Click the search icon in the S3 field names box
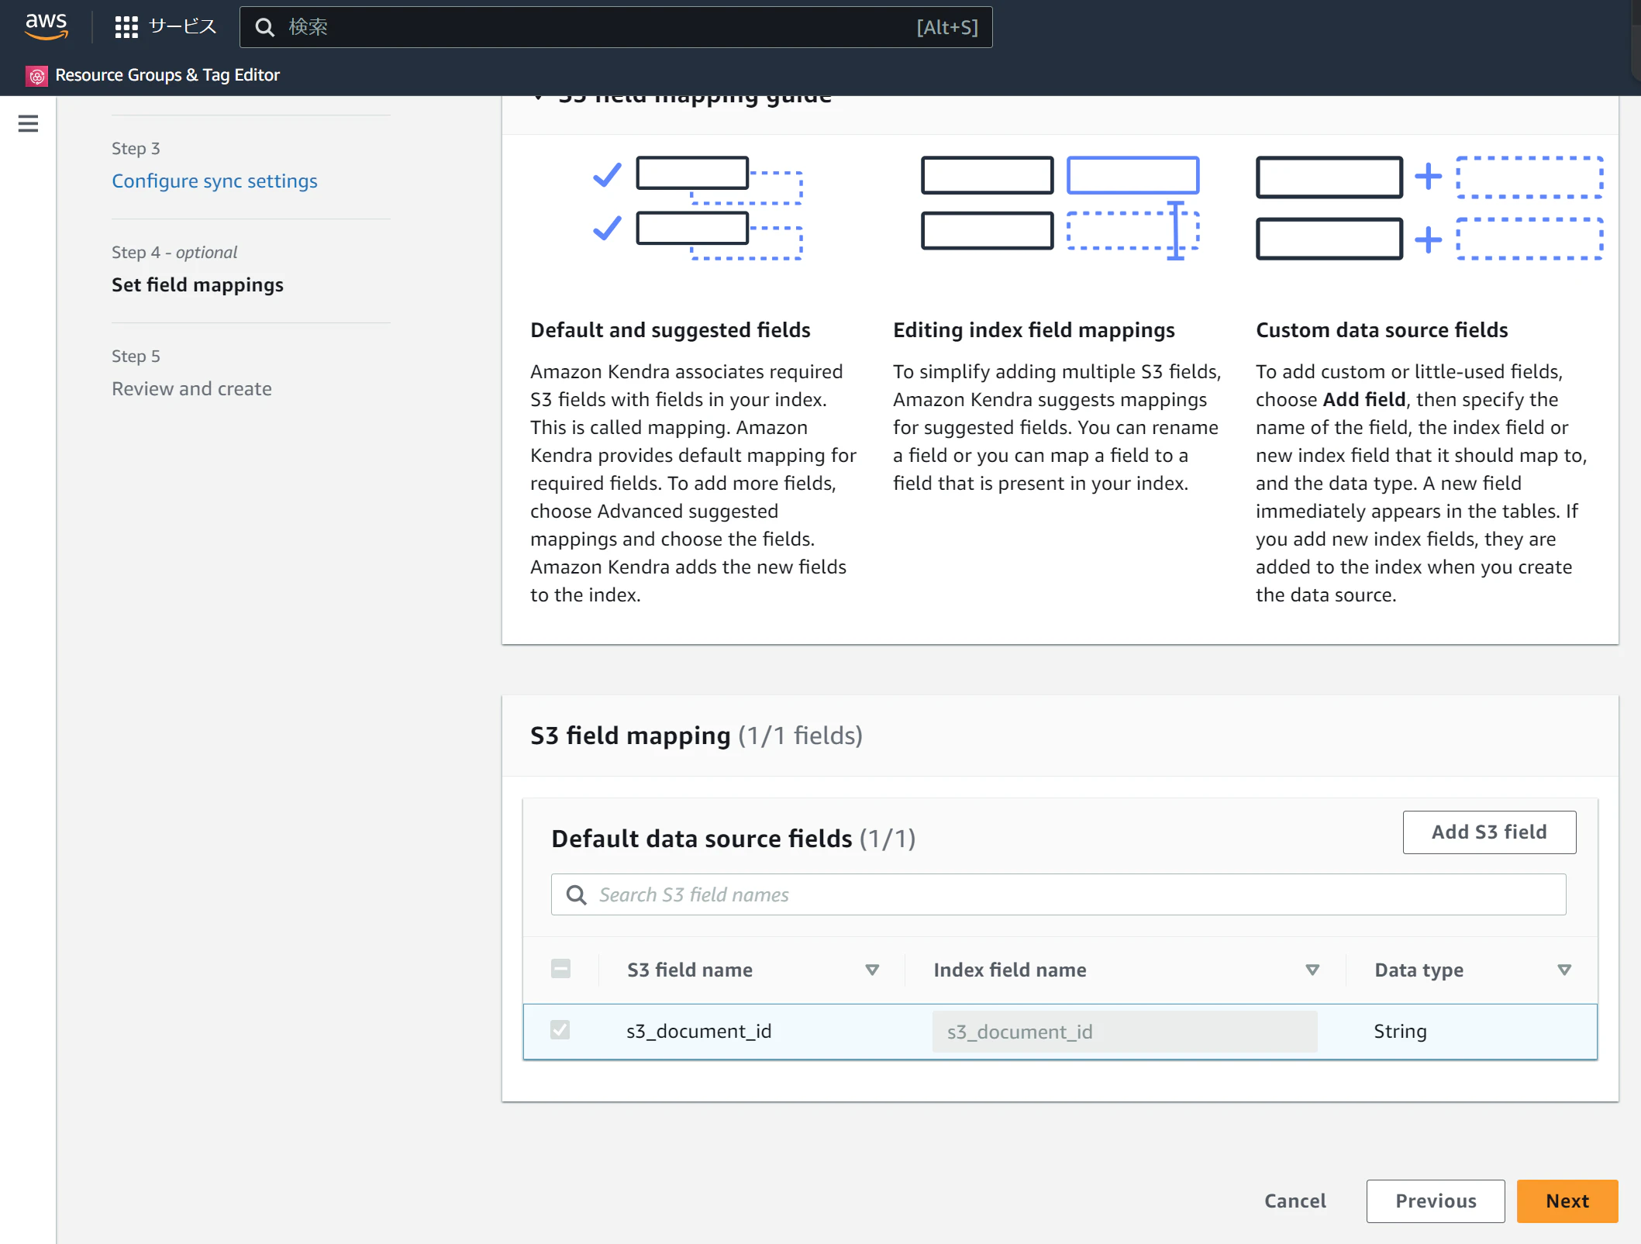Image resolution: width=1641 pixels, height=1244 pixels. pos(576,895)
